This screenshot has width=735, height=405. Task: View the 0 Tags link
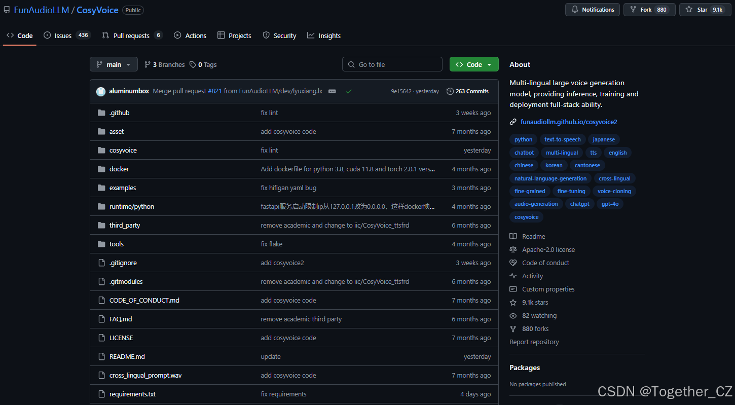tap(203, 64)
